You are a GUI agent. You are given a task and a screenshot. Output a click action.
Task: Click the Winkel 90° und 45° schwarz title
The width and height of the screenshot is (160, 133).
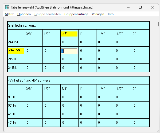29,80
